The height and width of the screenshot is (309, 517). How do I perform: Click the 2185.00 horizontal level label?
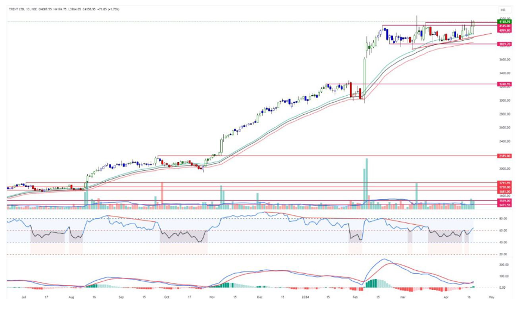click(504, 156)
